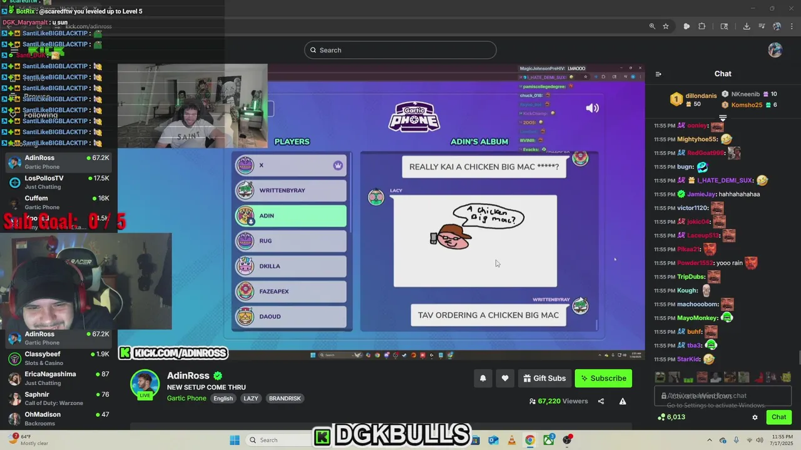This screenshot has height=450, width=801.
Task: Click NKneenib gifter leaderboard entry
Action: 749,94
